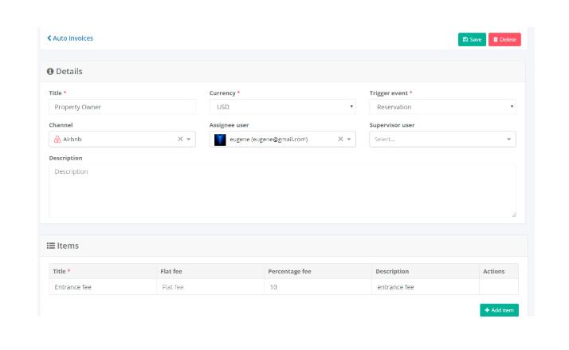This screenshot has height=350, width=569.
Task: Click the Trigger event label
Action: [389, 93]
